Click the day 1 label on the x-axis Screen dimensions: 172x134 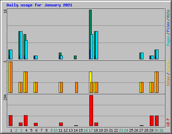click(x=11, y=130)
